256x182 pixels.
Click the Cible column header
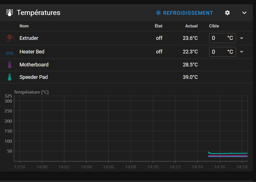coord(214,26)
